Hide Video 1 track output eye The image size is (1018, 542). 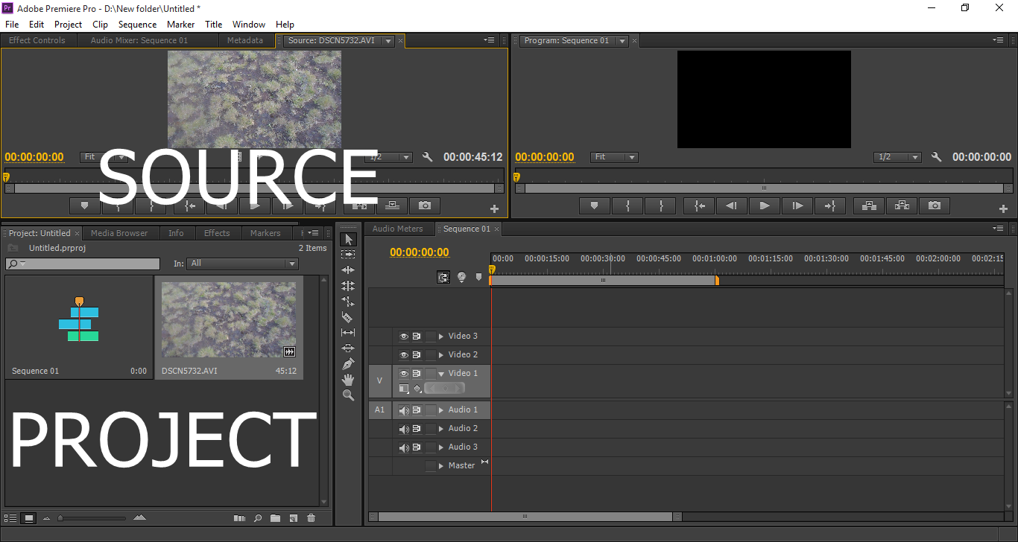pyautogui.click(x=404, y=374)
